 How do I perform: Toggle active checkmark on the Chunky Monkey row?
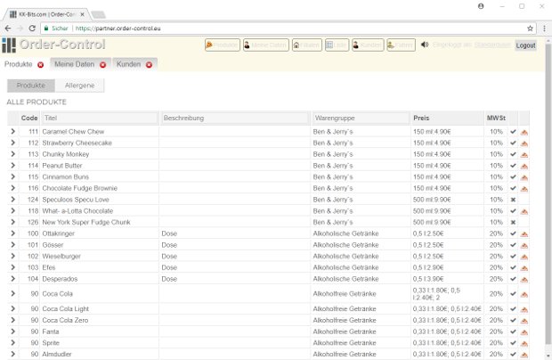[x=513, y=154]
